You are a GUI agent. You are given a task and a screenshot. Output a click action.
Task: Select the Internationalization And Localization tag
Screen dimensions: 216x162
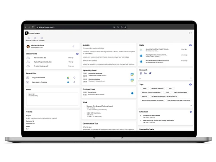point(179,100)
